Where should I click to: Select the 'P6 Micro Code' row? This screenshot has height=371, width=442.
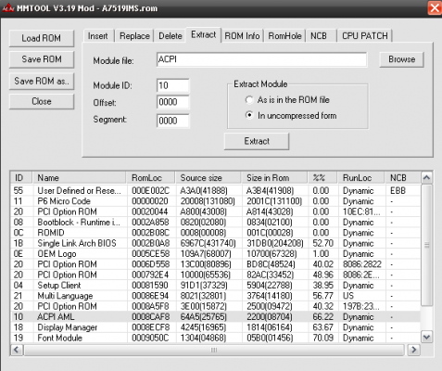tap(216, 201)
